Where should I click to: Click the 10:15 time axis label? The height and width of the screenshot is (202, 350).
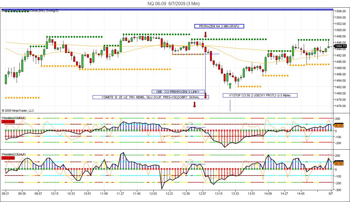tap(55, 194)
